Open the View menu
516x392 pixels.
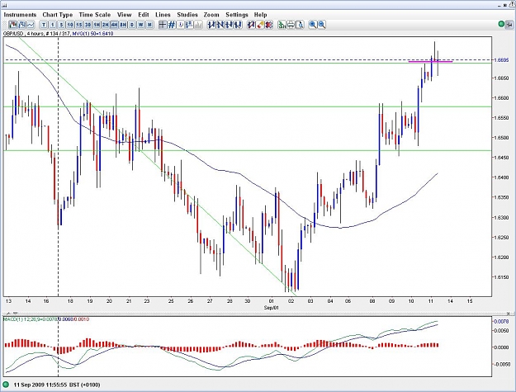[x=125, y=15]
